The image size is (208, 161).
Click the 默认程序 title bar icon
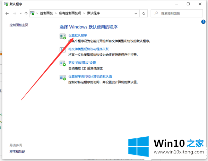click(x=6, y=4)
